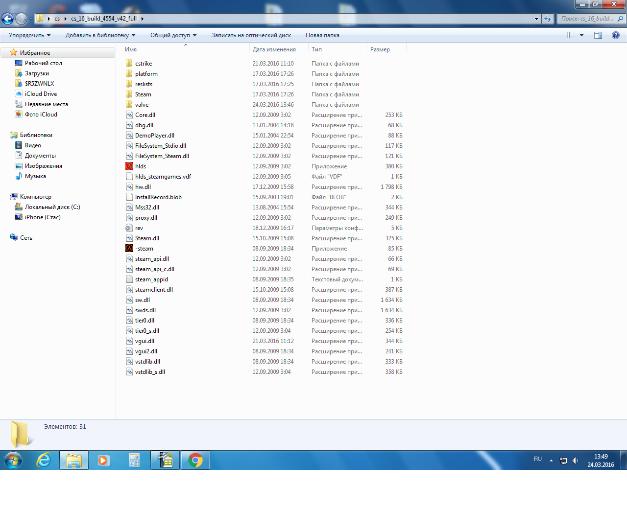Open iCloud Drive in sidebar

coord(41,94)
